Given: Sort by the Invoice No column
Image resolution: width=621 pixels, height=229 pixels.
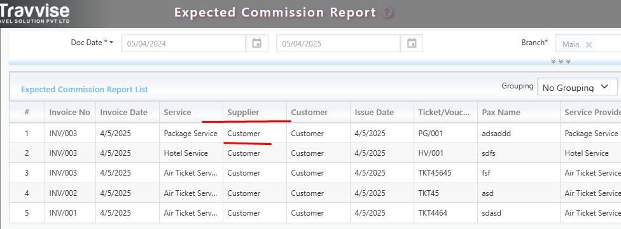Looking at the screenshot, I should point(70,112).
